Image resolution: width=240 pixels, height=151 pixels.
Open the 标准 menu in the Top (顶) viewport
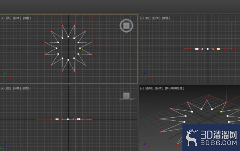click(17, 18)
